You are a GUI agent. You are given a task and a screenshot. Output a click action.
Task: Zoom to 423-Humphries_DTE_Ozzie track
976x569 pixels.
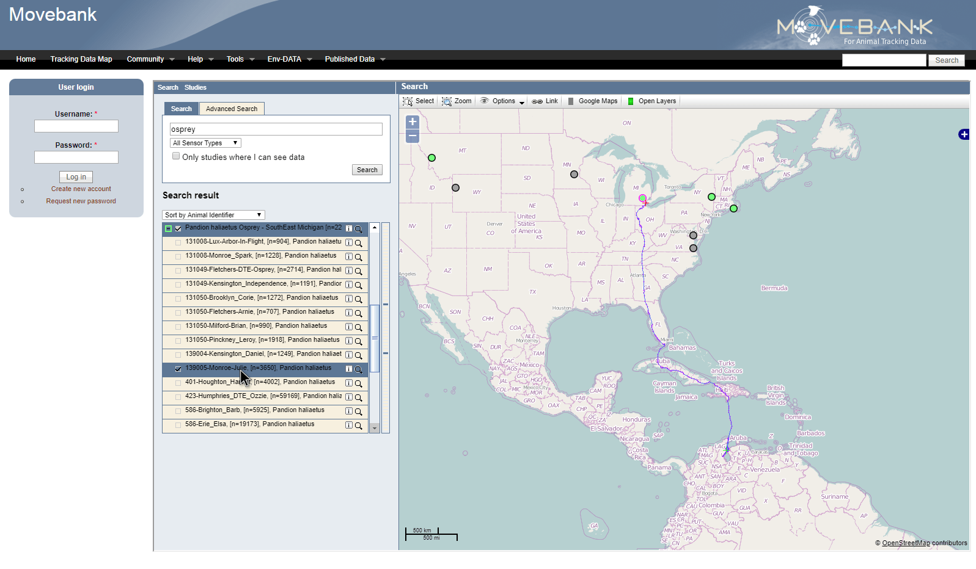pos(359,397)
